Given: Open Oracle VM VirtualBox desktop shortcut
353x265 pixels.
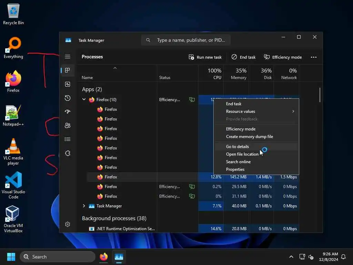Looking at the screenshot, I should [13, 219].
